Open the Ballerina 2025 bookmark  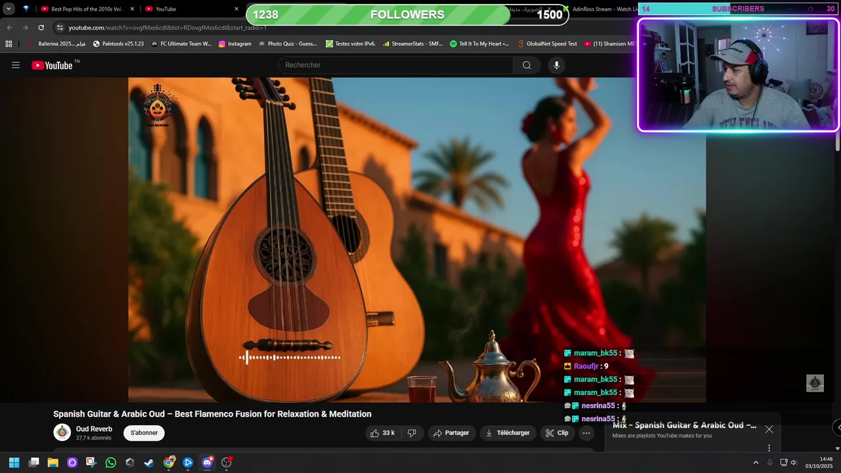coord(57,44)
